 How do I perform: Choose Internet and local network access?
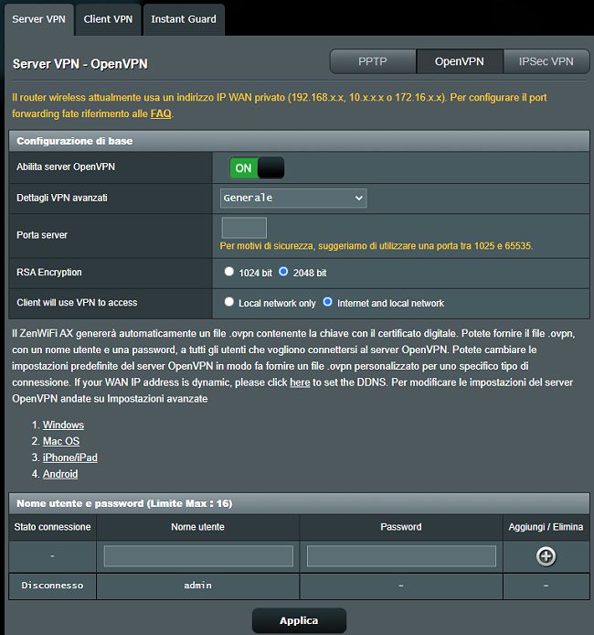(x=327, y=303)
